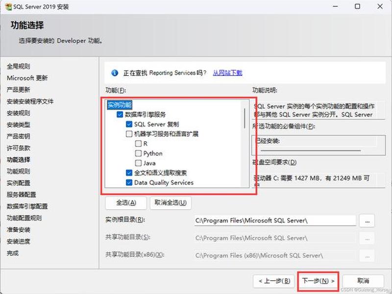Select 数据库引擎配置 step in sidebar

click(27, 206)
